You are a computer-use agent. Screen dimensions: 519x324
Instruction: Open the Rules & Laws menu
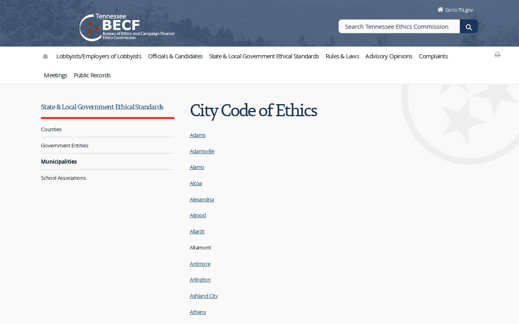tap(342, 56)
